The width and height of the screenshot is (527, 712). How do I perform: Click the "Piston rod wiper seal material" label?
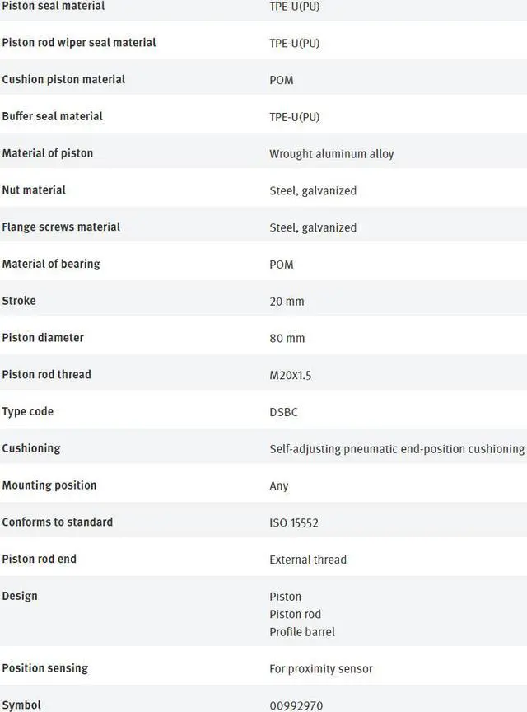(79, 43)
